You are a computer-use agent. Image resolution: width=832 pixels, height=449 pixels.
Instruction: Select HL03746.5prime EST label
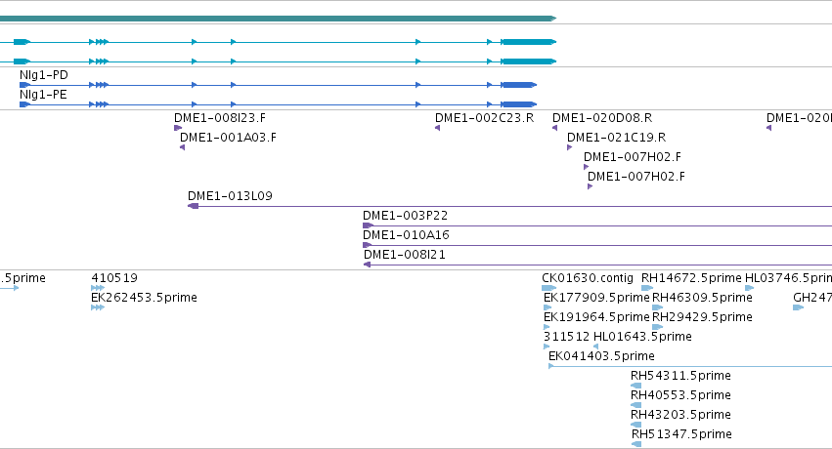click(x=788, y=278)
